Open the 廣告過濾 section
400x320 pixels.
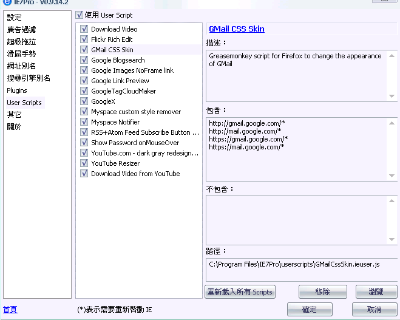point(21,30)
